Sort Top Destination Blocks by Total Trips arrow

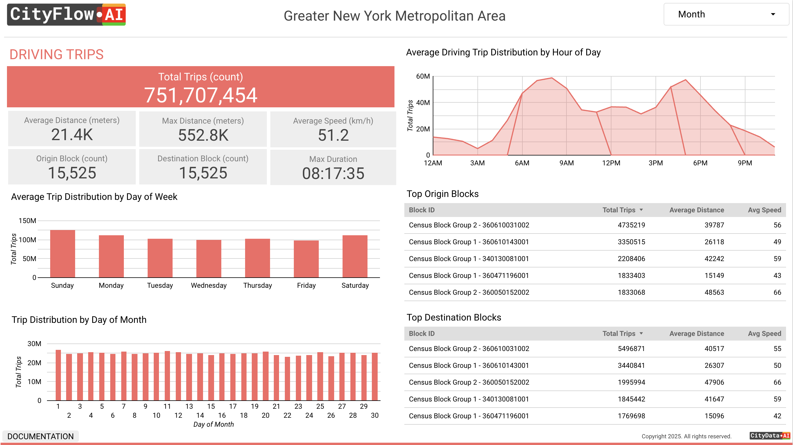(x=641, y=334)
